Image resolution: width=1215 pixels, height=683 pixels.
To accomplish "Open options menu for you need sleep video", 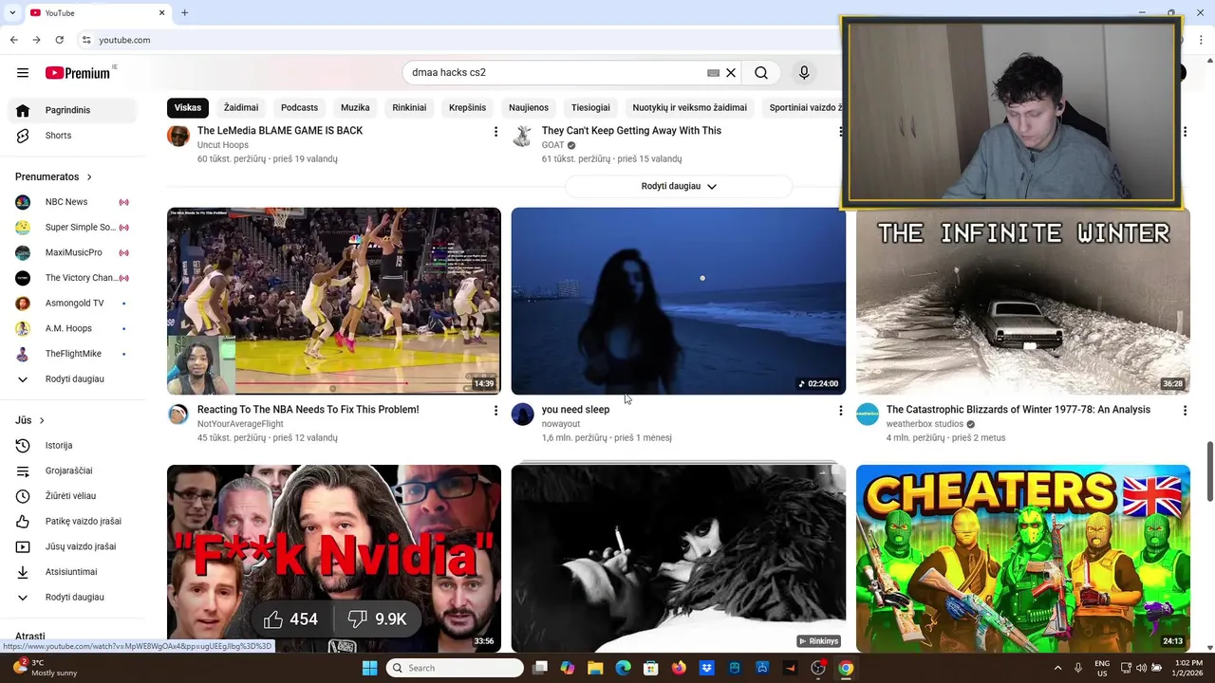I will (x=840, y=411).
